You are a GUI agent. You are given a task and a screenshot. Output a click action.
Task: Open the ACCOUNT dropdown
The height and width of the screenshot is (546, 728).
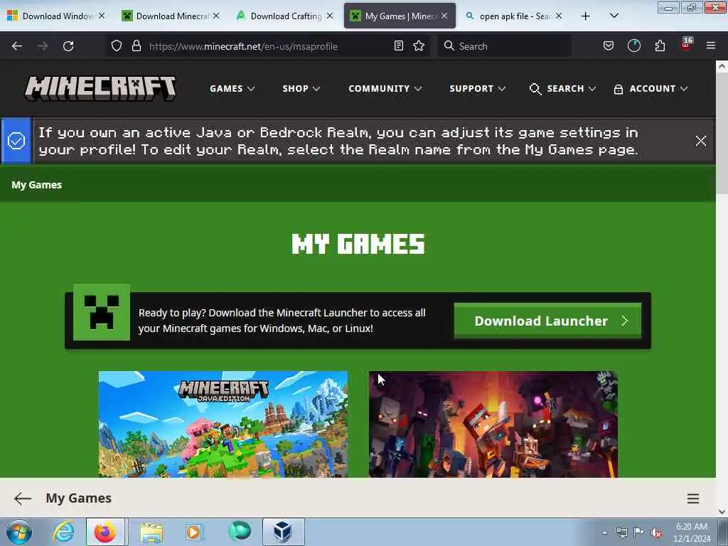(x=651, y=89)
